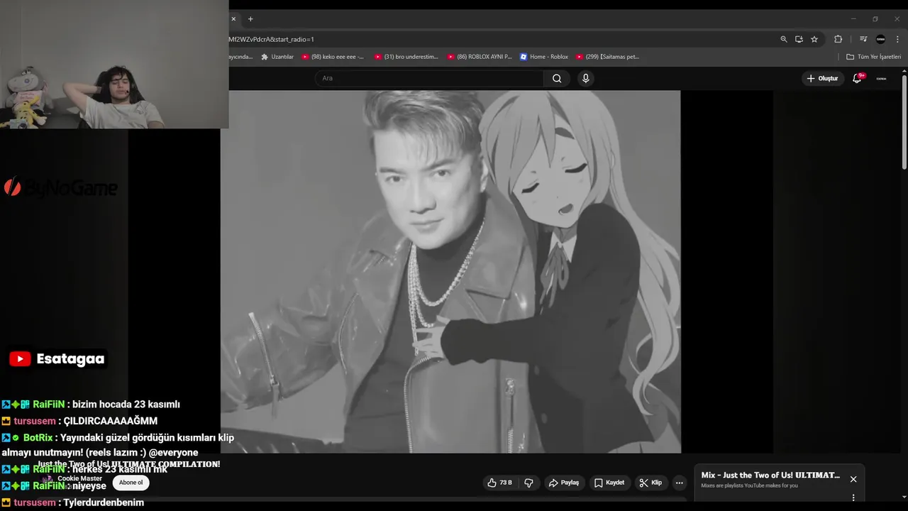908x511 pixels.
Task: Open the Uzantılar bookmark
Action: tap(277, 57)
